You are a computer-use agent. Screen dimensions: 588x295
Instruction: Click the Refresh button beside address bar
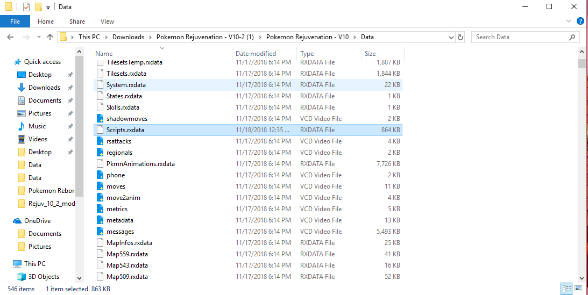461,37
